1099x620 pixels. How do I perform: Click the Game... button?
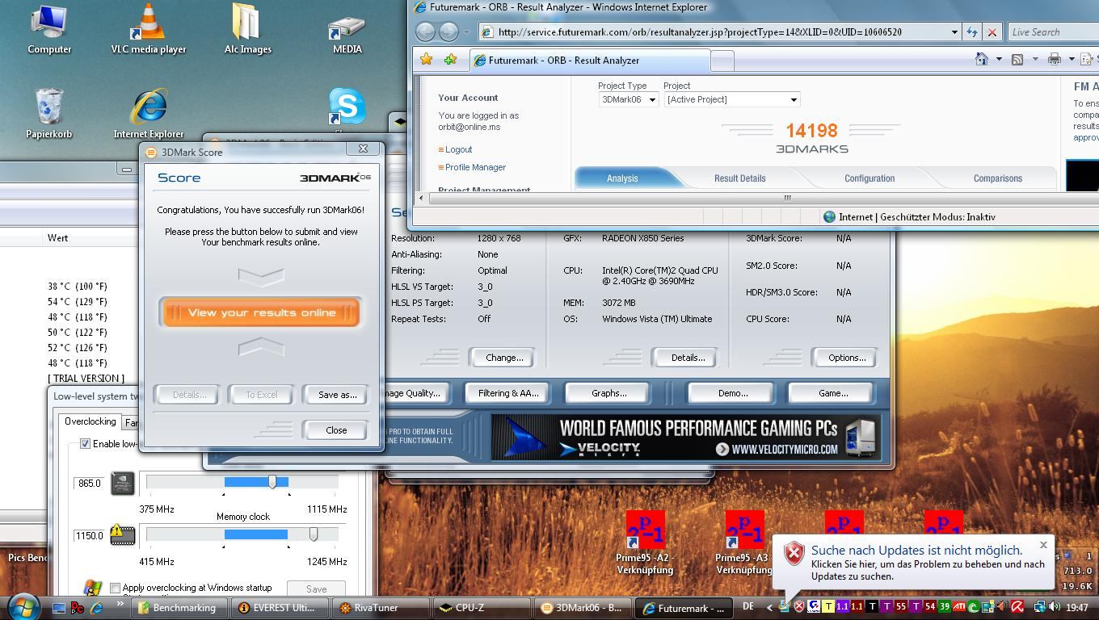pos(832,393)
